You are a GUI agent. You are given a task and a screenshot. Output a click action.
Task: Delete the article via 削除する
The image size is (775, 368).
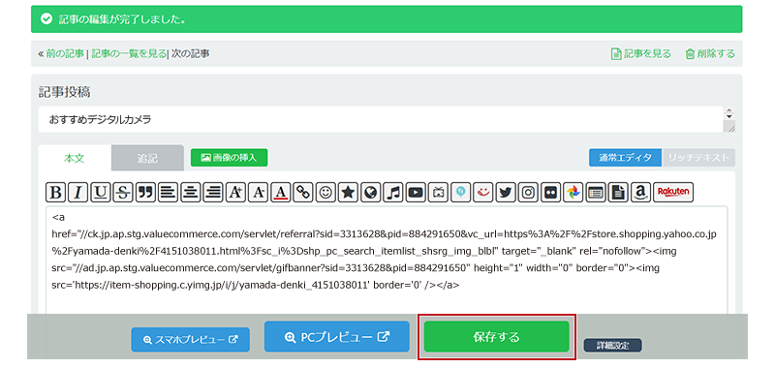[x=710, y=54]
